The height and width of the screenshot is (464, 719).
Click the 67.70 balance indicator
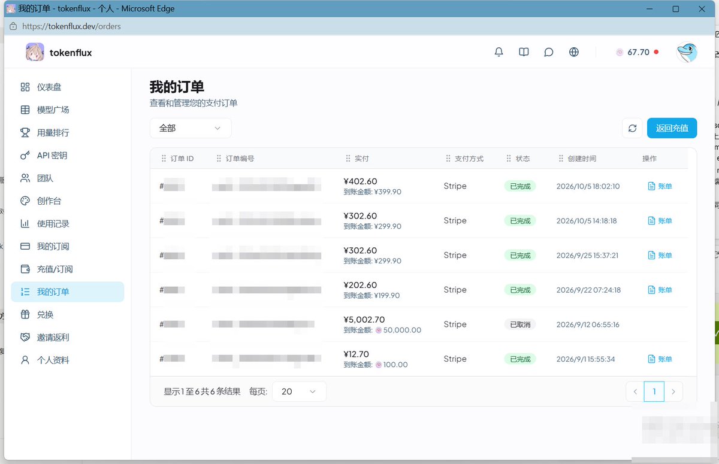pyautogui.click(x=637, y=52)
